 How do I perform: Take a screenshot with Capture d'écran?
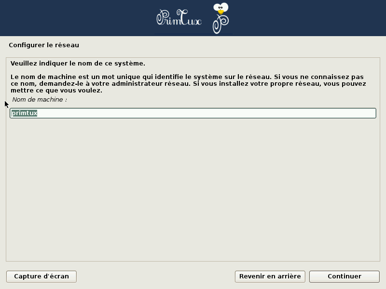click(41, 276)
